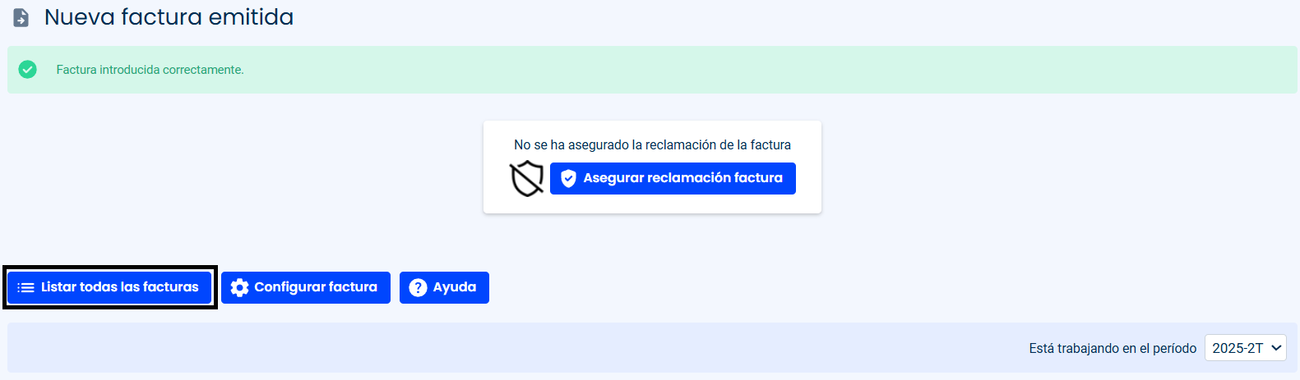Open the Configurar factura button
The image size is (1300, 380).
306,287
